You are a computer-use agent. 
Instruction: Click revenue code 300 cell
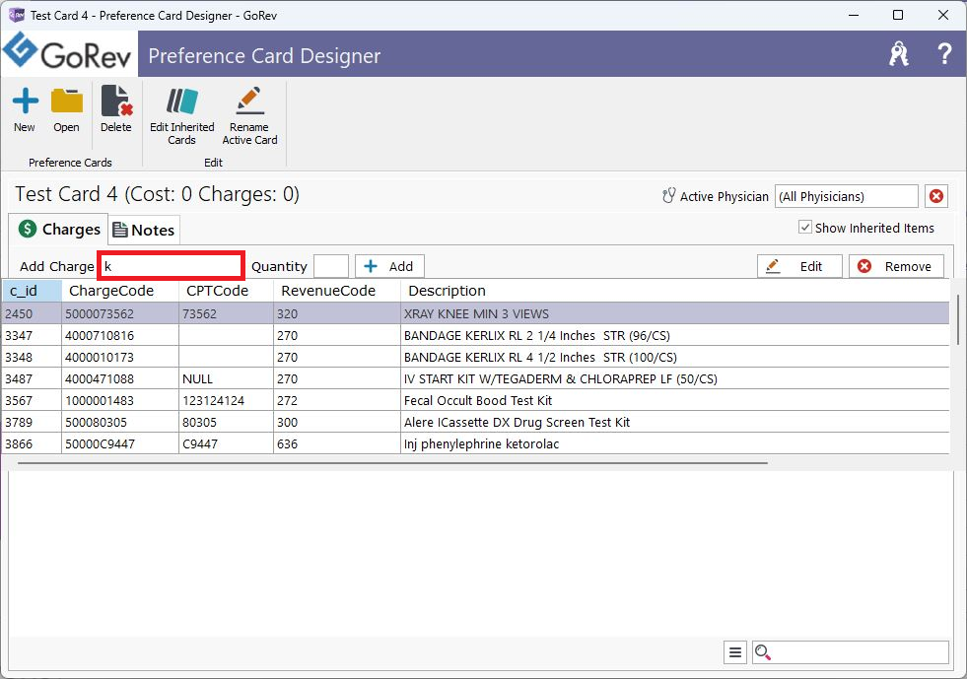coord(337,422)
